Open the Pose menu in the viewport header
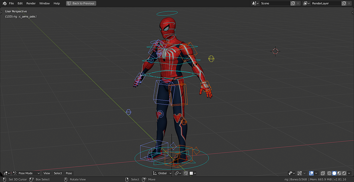Viewport: 354px width, 182px height. (69, 173)
